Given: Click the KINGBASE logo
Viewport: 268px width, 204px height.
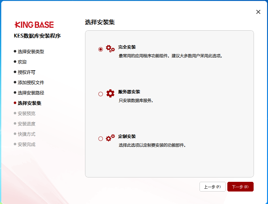Looking at the screenshot, I should click(x=34, y=25).
